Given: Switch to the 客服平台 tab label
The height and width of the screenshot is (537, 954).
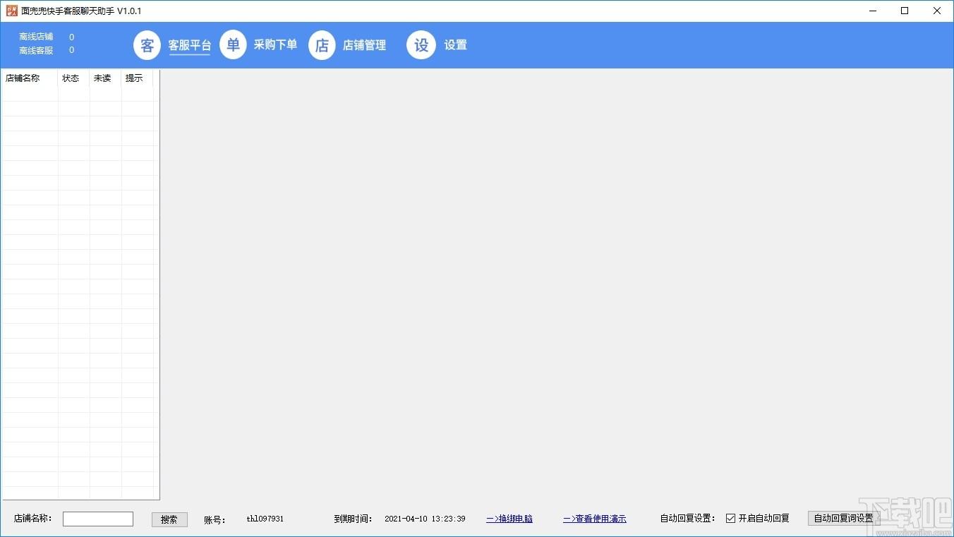Looking at the screenshot, I should (x=189, y=45).
